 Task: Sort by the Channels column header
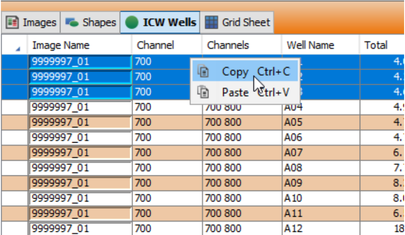[x=242, y=45]
